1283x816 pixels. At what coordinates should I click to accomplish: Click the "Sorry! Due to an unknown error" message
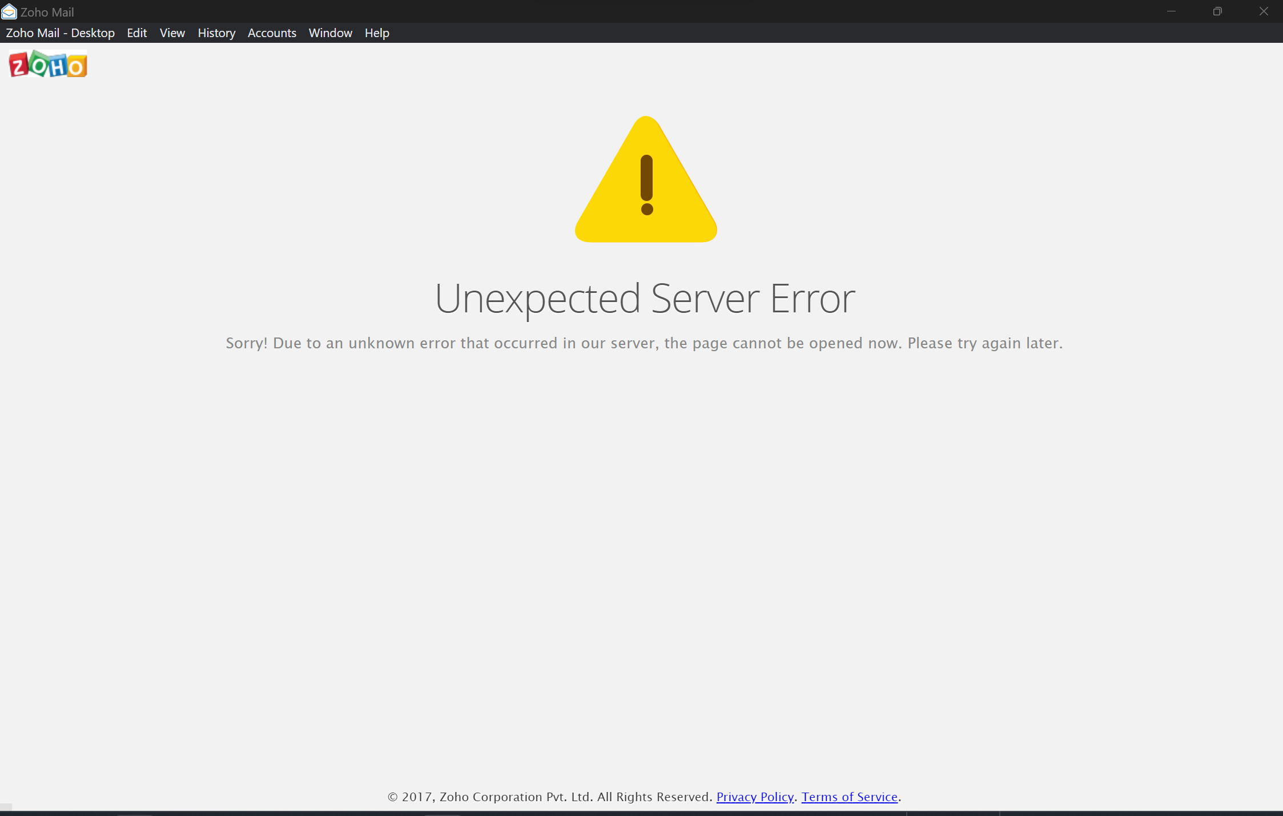[644, 343]
